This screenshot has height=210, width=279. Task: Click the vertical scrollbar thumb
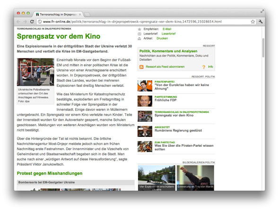pos(263,48)
